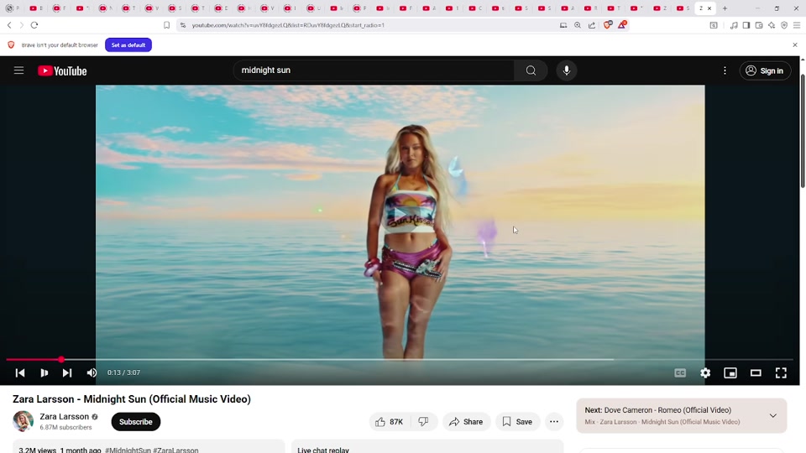Click the search magnifier button
Screen dimensions: 806x453
click(x=531, y=70)
